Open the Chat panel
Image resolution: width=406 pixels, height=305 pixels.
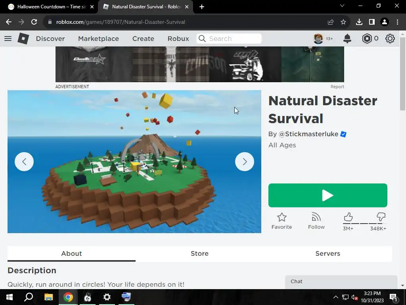[x=341, y=282]
